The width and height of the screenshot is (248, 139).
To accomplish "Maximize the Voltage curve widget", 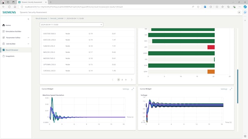I will click(x=231, y=89).
